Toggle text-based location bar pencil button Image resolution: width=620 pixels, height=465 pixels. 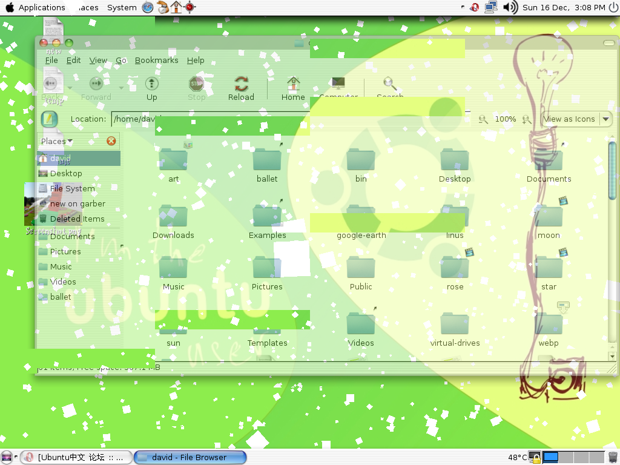pyautogui.click(x=49, y=119)
